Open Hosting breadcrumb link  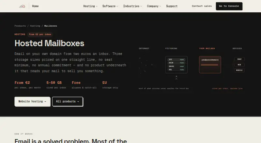coord(35,26)
